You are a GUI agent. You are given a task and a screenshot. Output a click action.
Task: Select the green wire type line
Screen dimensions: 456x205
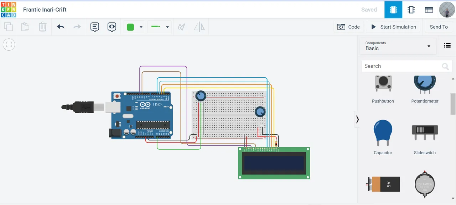pyautogui.click(x=156, y=27)
